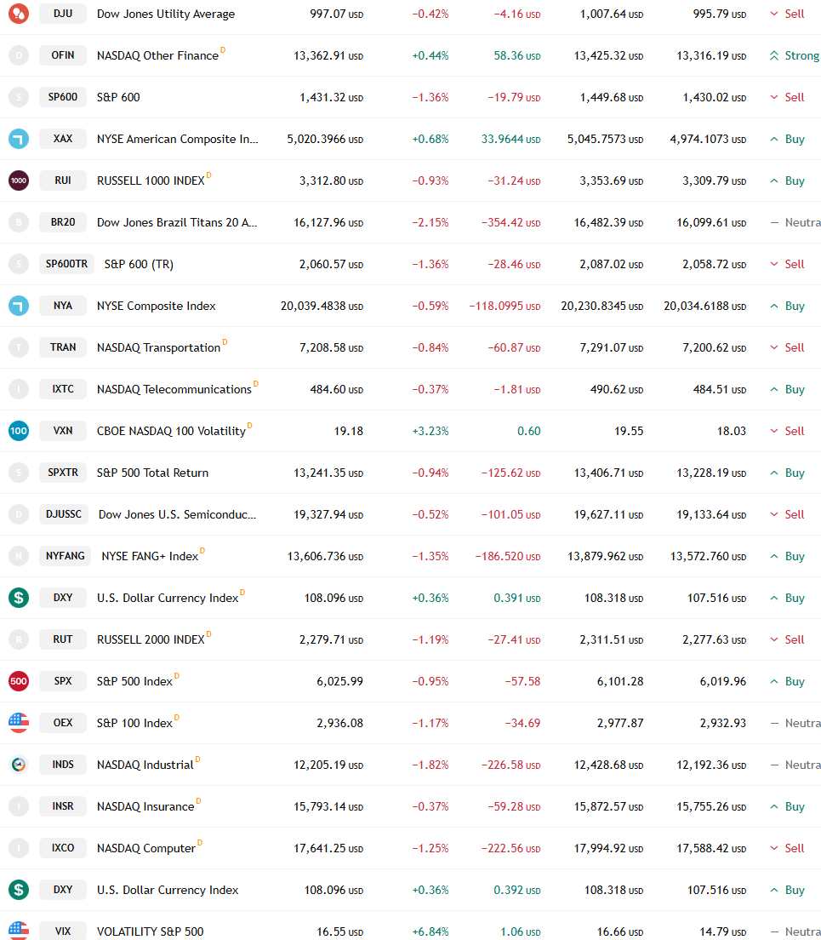The height and width of the screenshot is (940, 821).
Task: Click the IXCO ticker badge
Action: [x=63, y=848]
